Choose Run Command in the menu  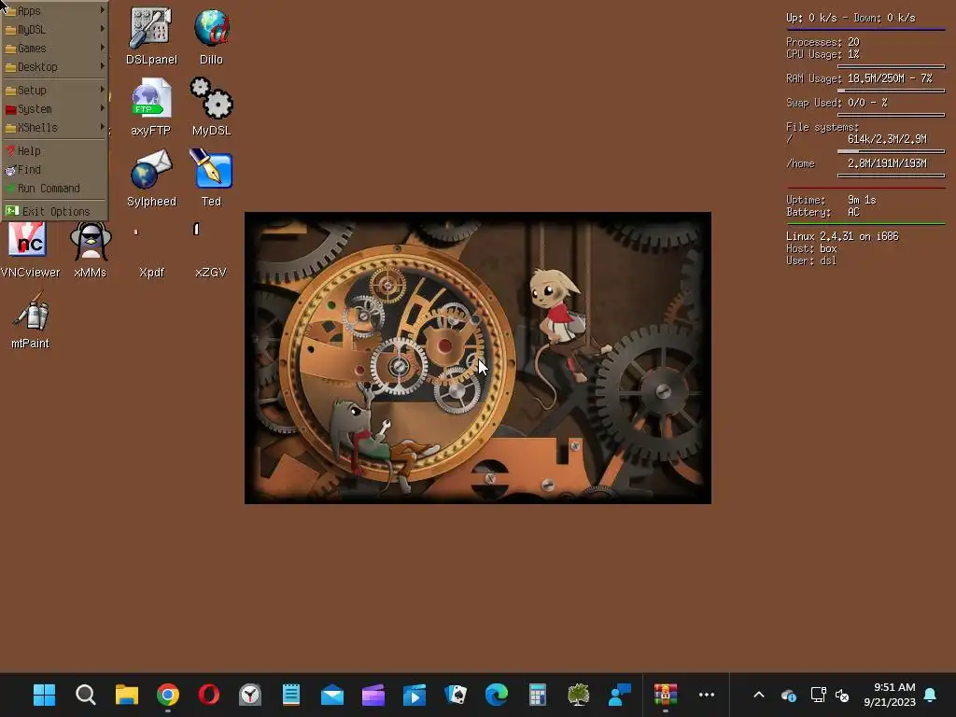coord(55,189)
